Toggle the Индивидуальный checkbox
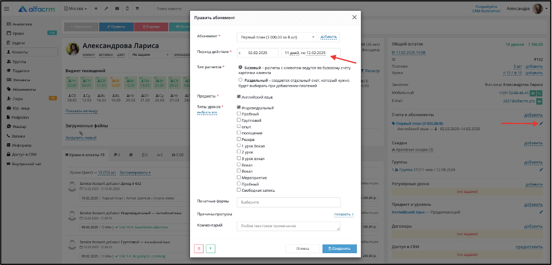 click(239, 107)
